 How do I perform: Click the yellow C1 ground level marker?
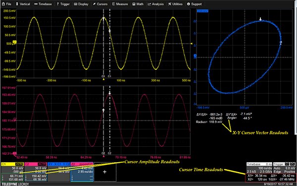click(x=15, y=42)
